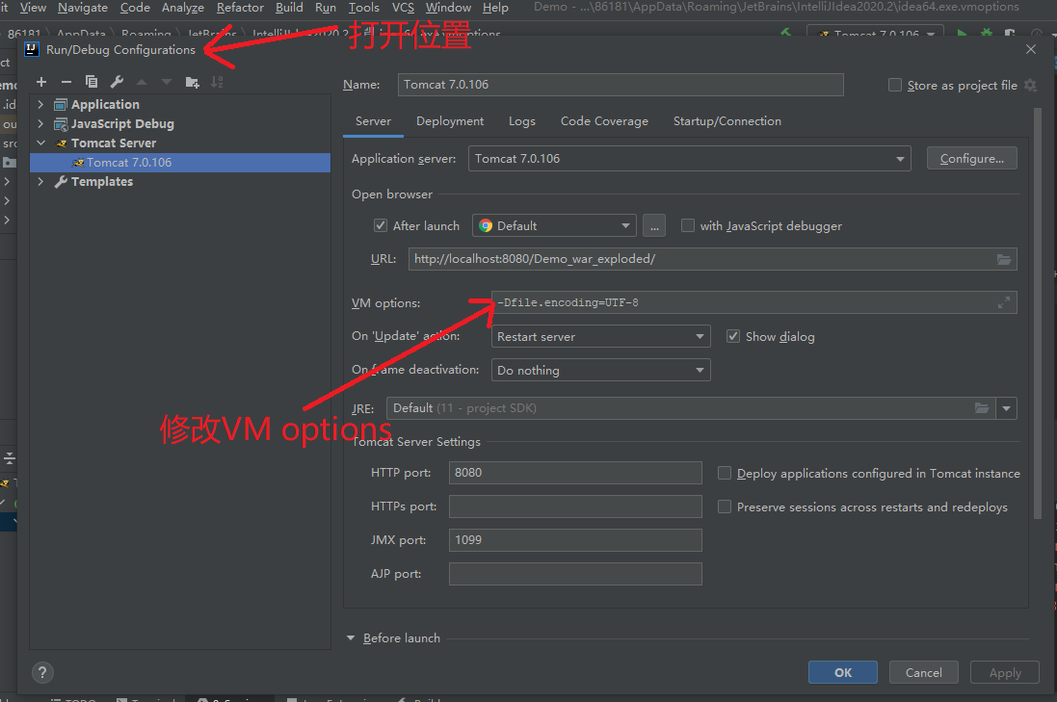1057x702 pixels.
Task: Close the Run/Debug Configurations dialog
Action: coord(1031,49)
